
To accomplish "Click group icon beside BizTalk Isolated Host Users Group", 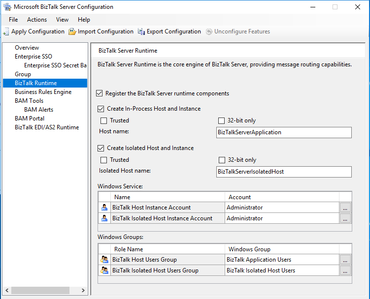I will pos(104,270).
